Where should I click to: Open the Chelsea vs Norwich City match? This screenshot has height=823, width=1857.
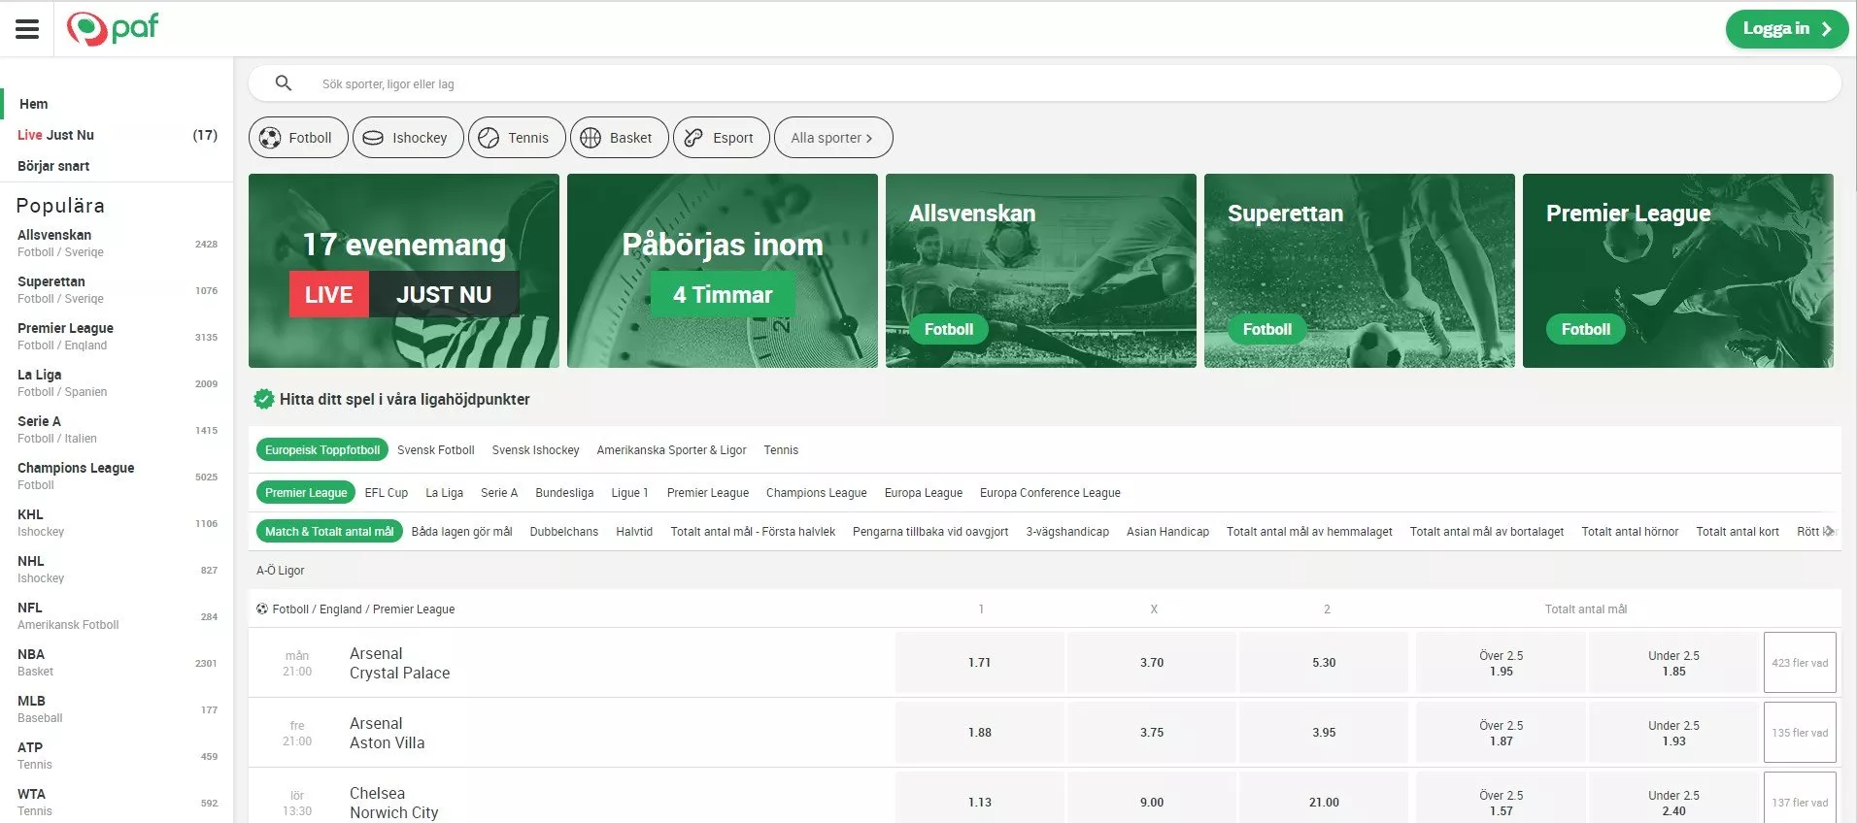(394, 803)
